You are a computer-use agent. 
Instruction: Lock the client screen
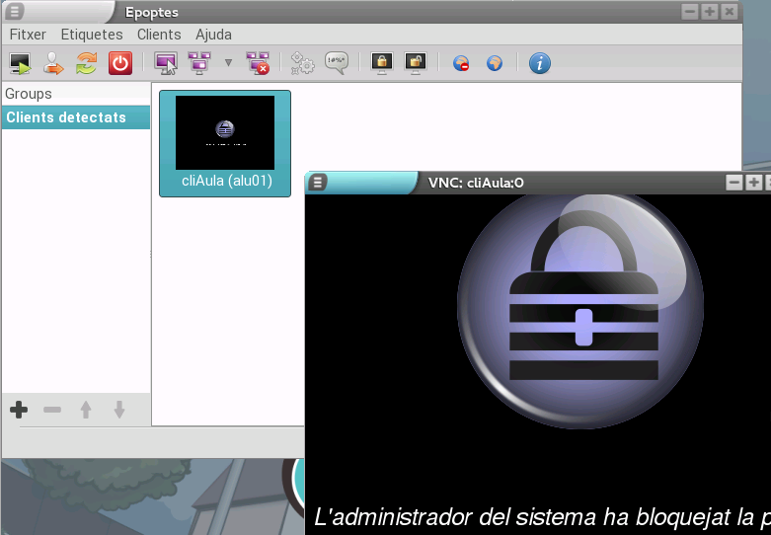coord(381,63)
